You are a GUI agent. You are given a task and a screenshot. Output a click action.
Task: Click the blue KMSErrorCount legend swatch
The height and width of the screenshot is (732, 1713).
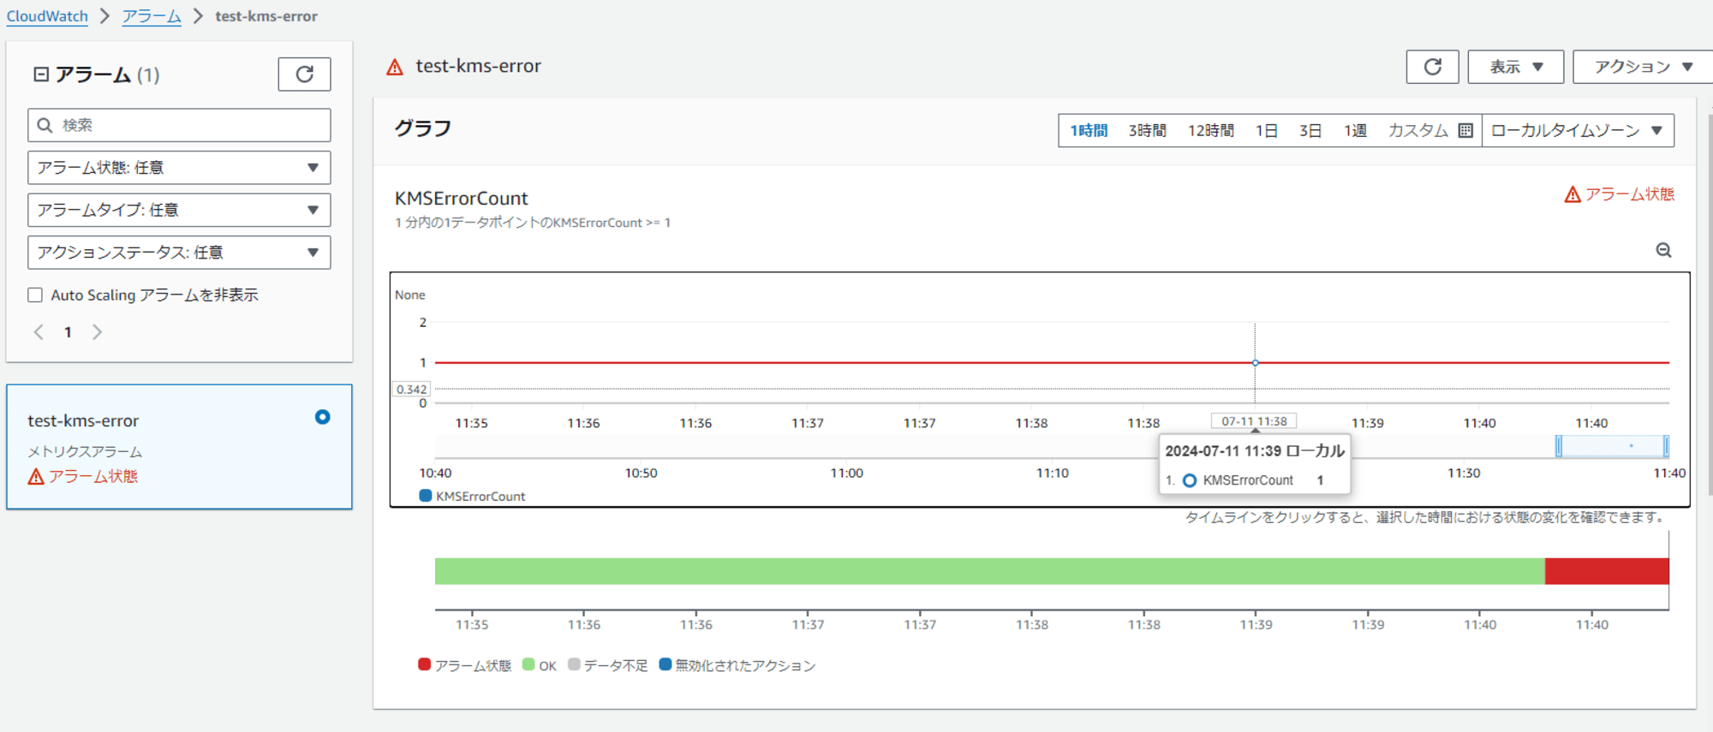pos(425,496)
